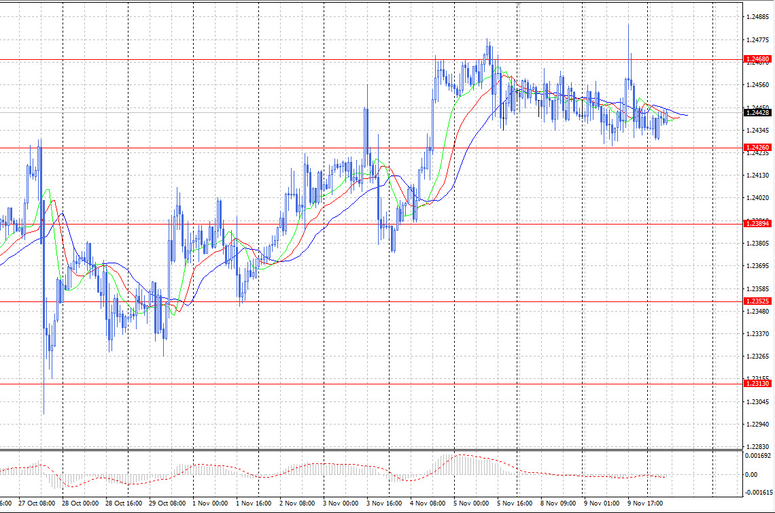
Task: Click the 5 Nov 00:00 time label
Action: click(471, 503)
